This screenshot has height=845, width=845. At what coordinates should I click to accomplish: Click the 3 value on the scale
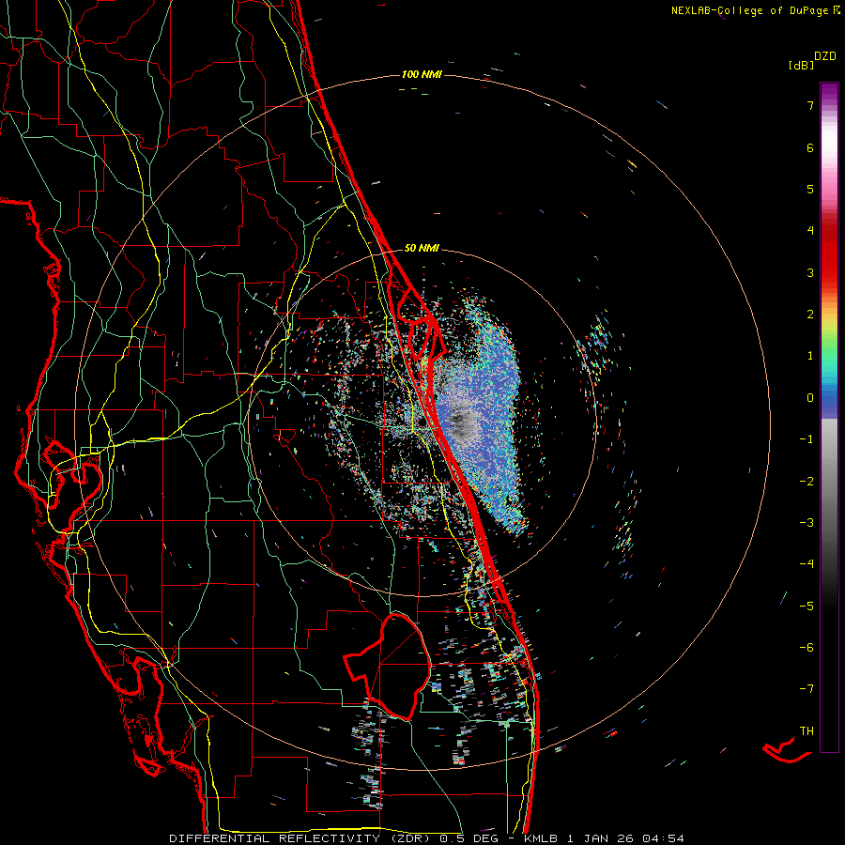tap(810, 272)
